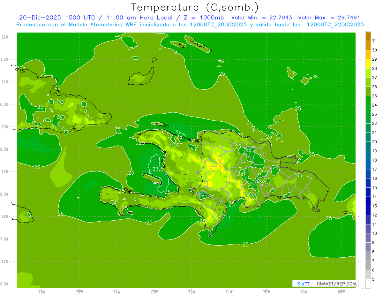
Task: Click legend value '30'
Action: (x=374, y=50)
